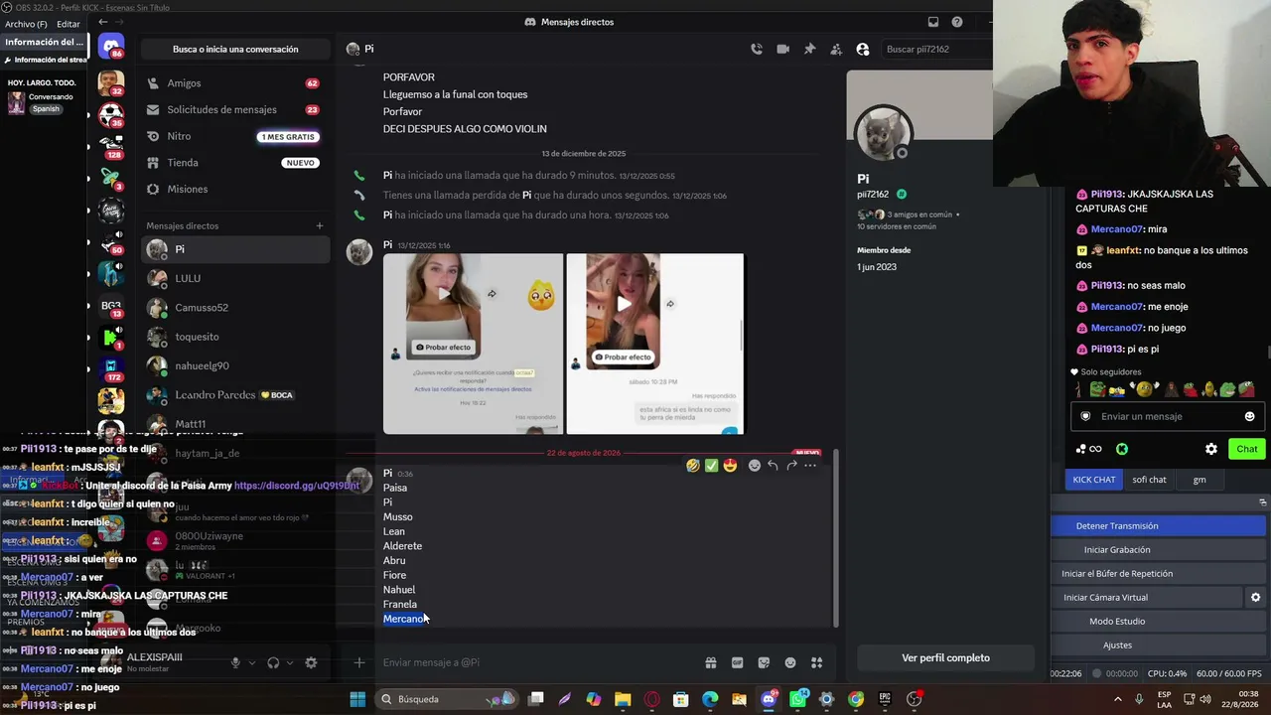Viewport: 1271px width, 715px height.
Task: Toggle Discord headphone deafen
Action: tap(273, 662)
